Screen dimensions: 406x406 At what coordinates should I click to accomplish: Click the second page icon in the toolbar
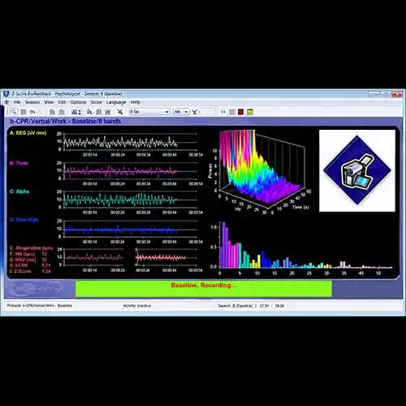click(62, 112)
